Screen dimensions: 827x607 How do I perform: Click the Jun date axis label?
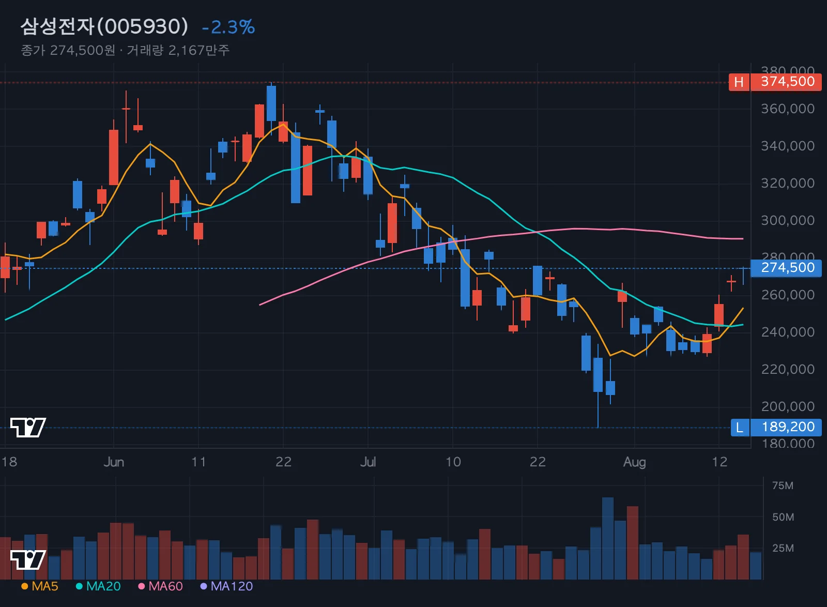coord(114,462)
